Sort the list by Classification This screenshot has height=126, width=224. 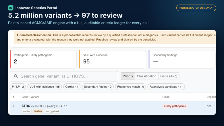coord(146,76)
